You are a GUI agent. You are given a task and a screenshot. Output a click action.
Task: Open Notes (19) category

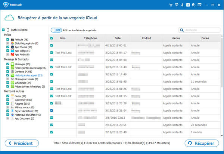coord(21,96)
